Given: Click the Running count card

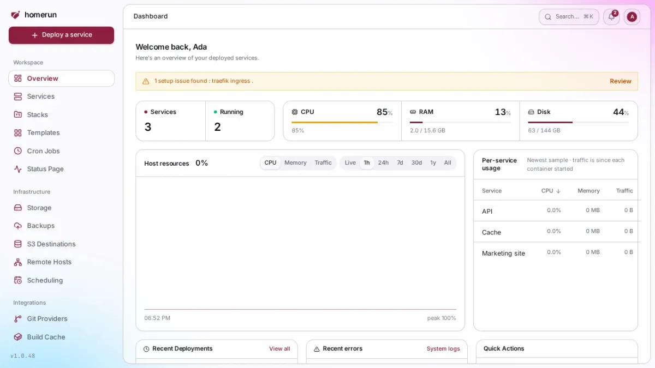Looking at the screenshot, I should tap(240, 121).
